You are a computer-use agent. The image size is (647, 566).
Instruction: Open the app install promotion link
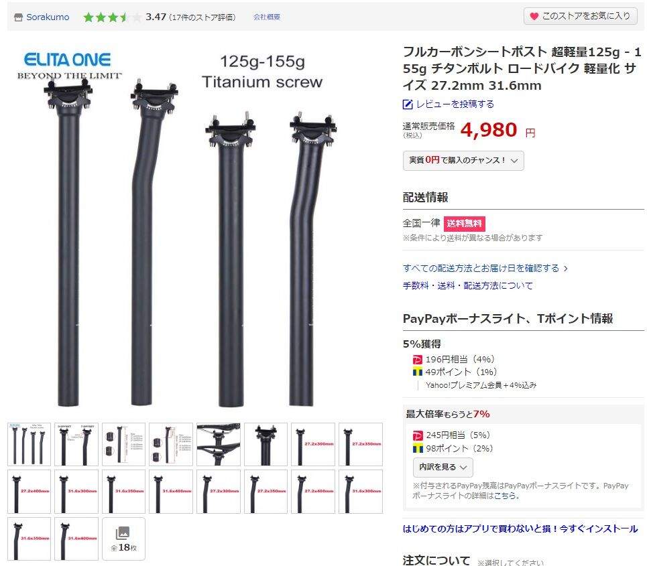[x=520, y=529]
